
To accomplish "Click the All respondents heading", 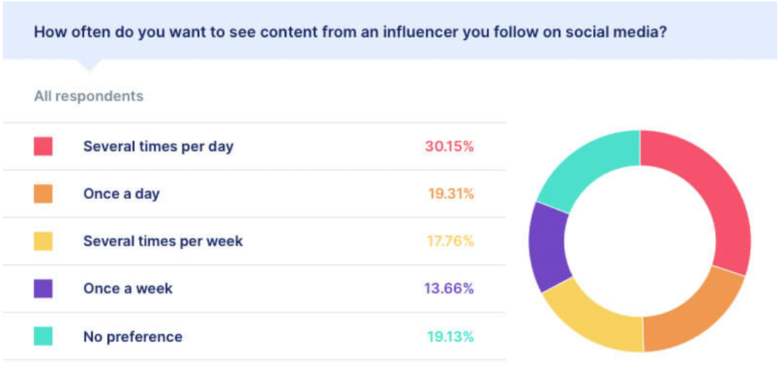I will 89,96.
